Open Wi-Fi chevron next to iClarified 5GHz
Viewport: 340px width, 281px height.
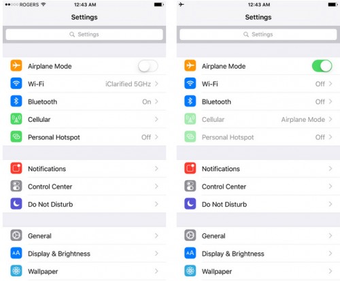point(156,84)
